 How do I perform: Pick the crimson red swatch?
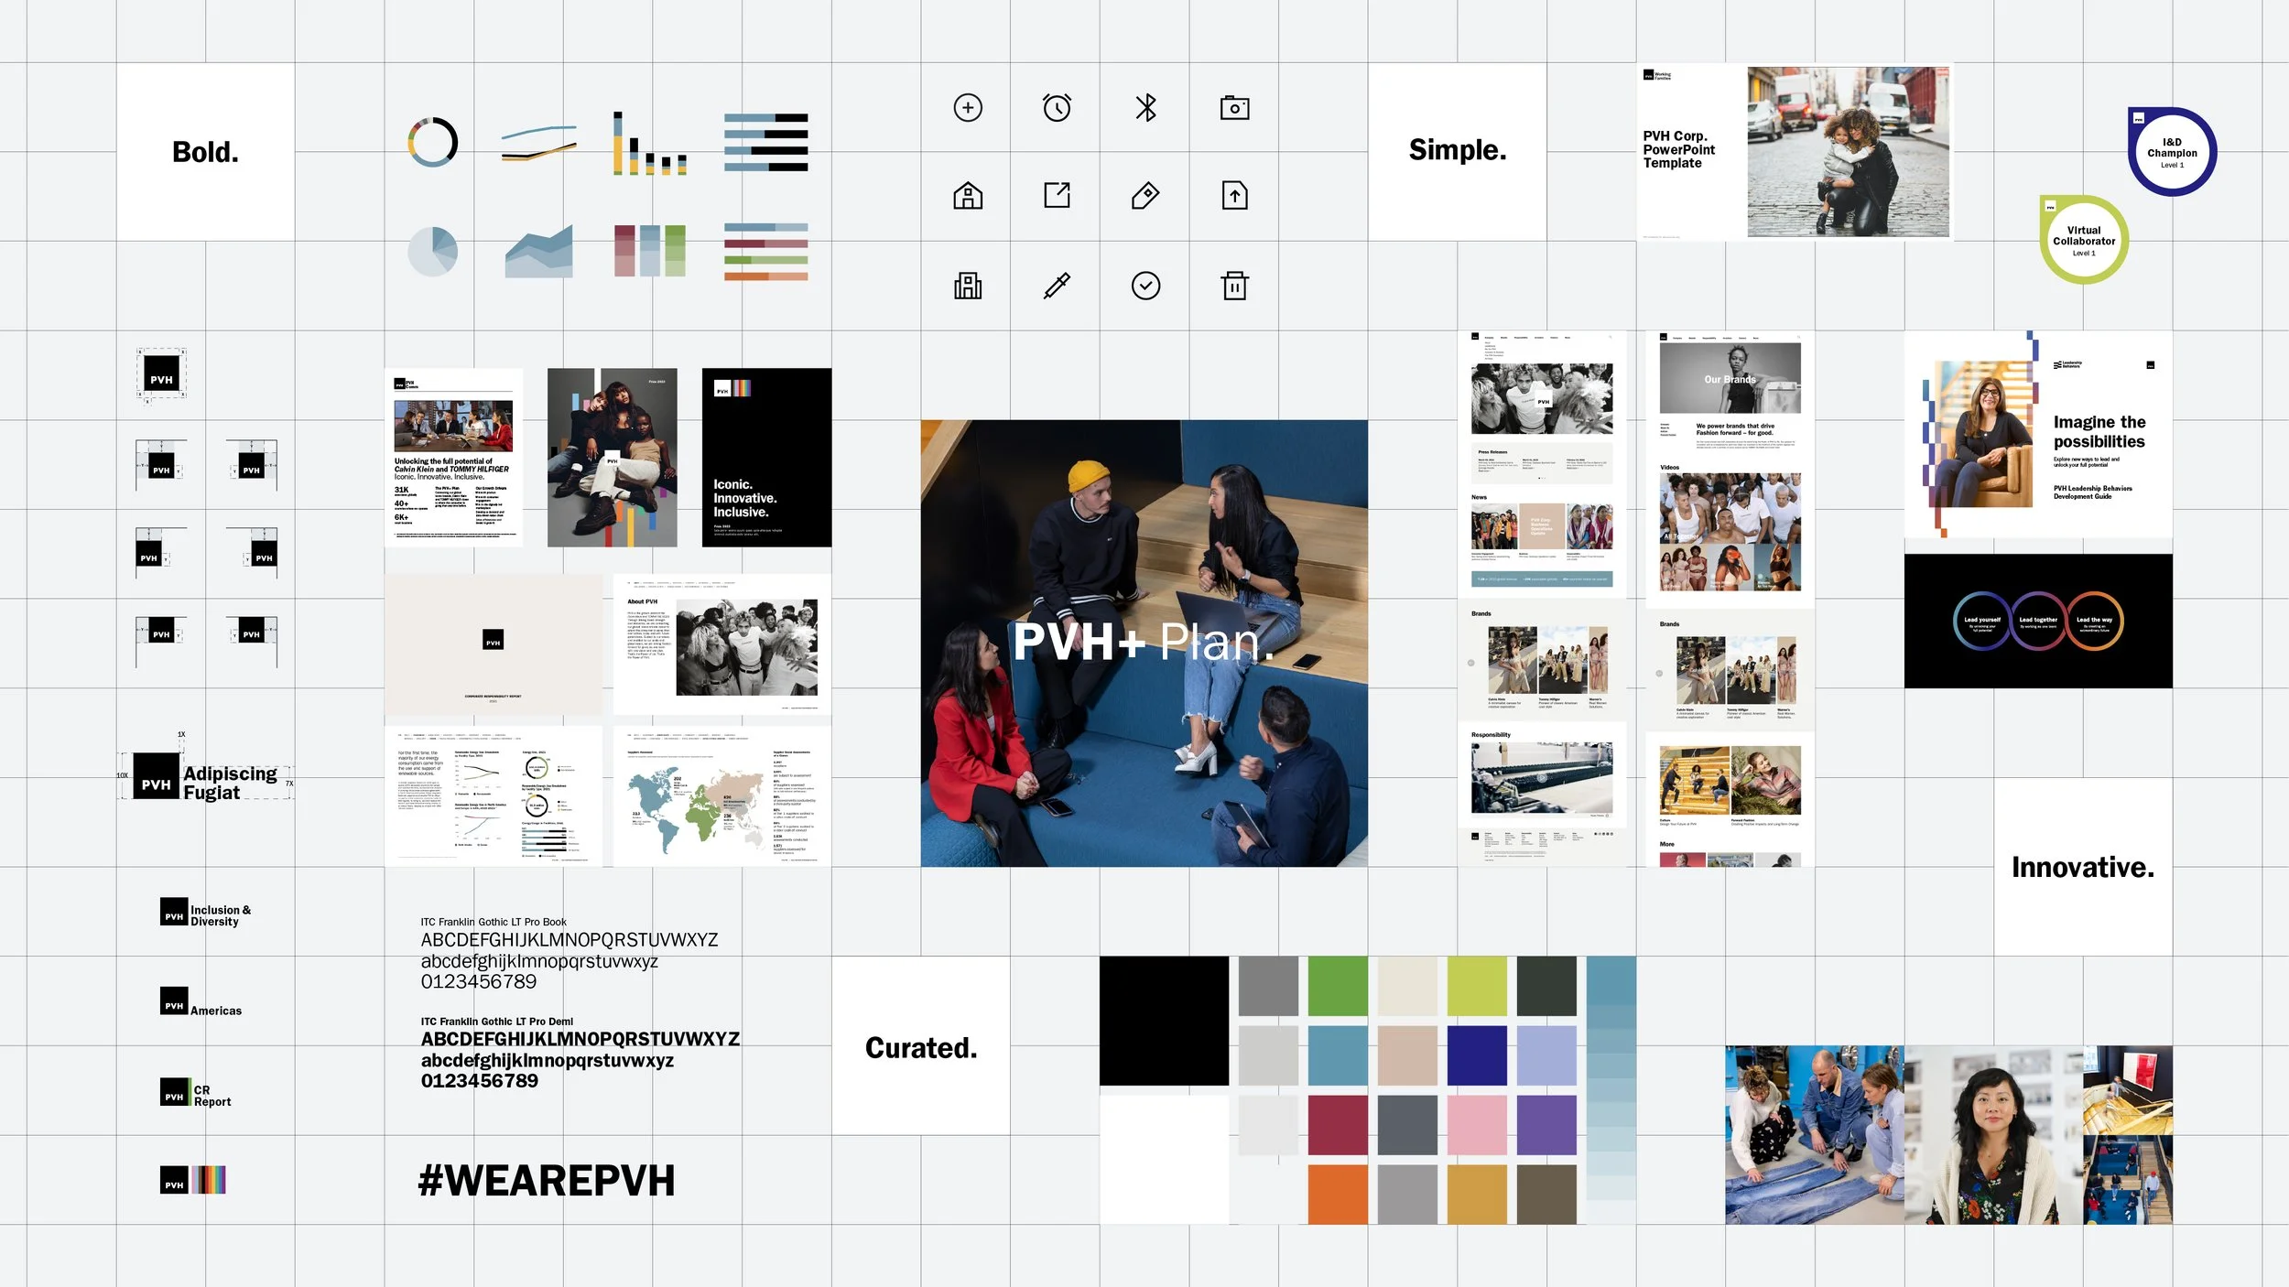[1338, 1126]
